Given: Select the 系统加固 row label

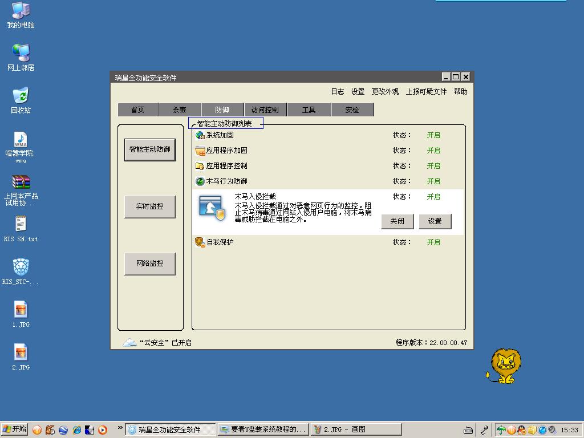Looking at the screenshot, I should pos(220,135).
